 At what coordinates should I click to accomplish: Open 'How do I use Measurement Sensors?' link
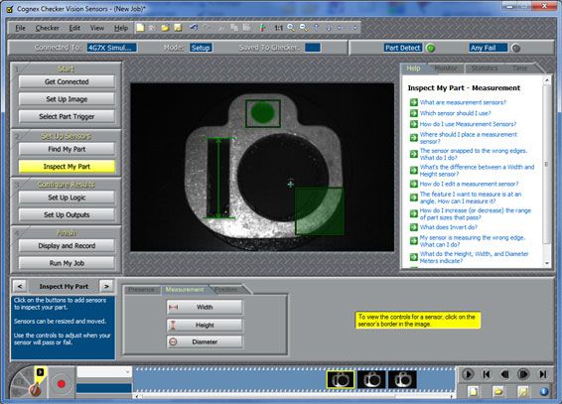point(468,124)
